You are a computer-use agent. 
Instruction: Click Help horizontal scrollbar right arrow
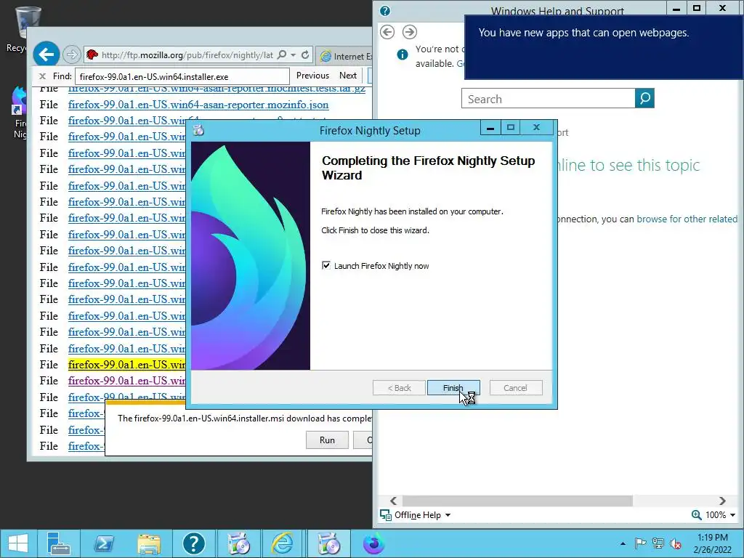[722, 501]
